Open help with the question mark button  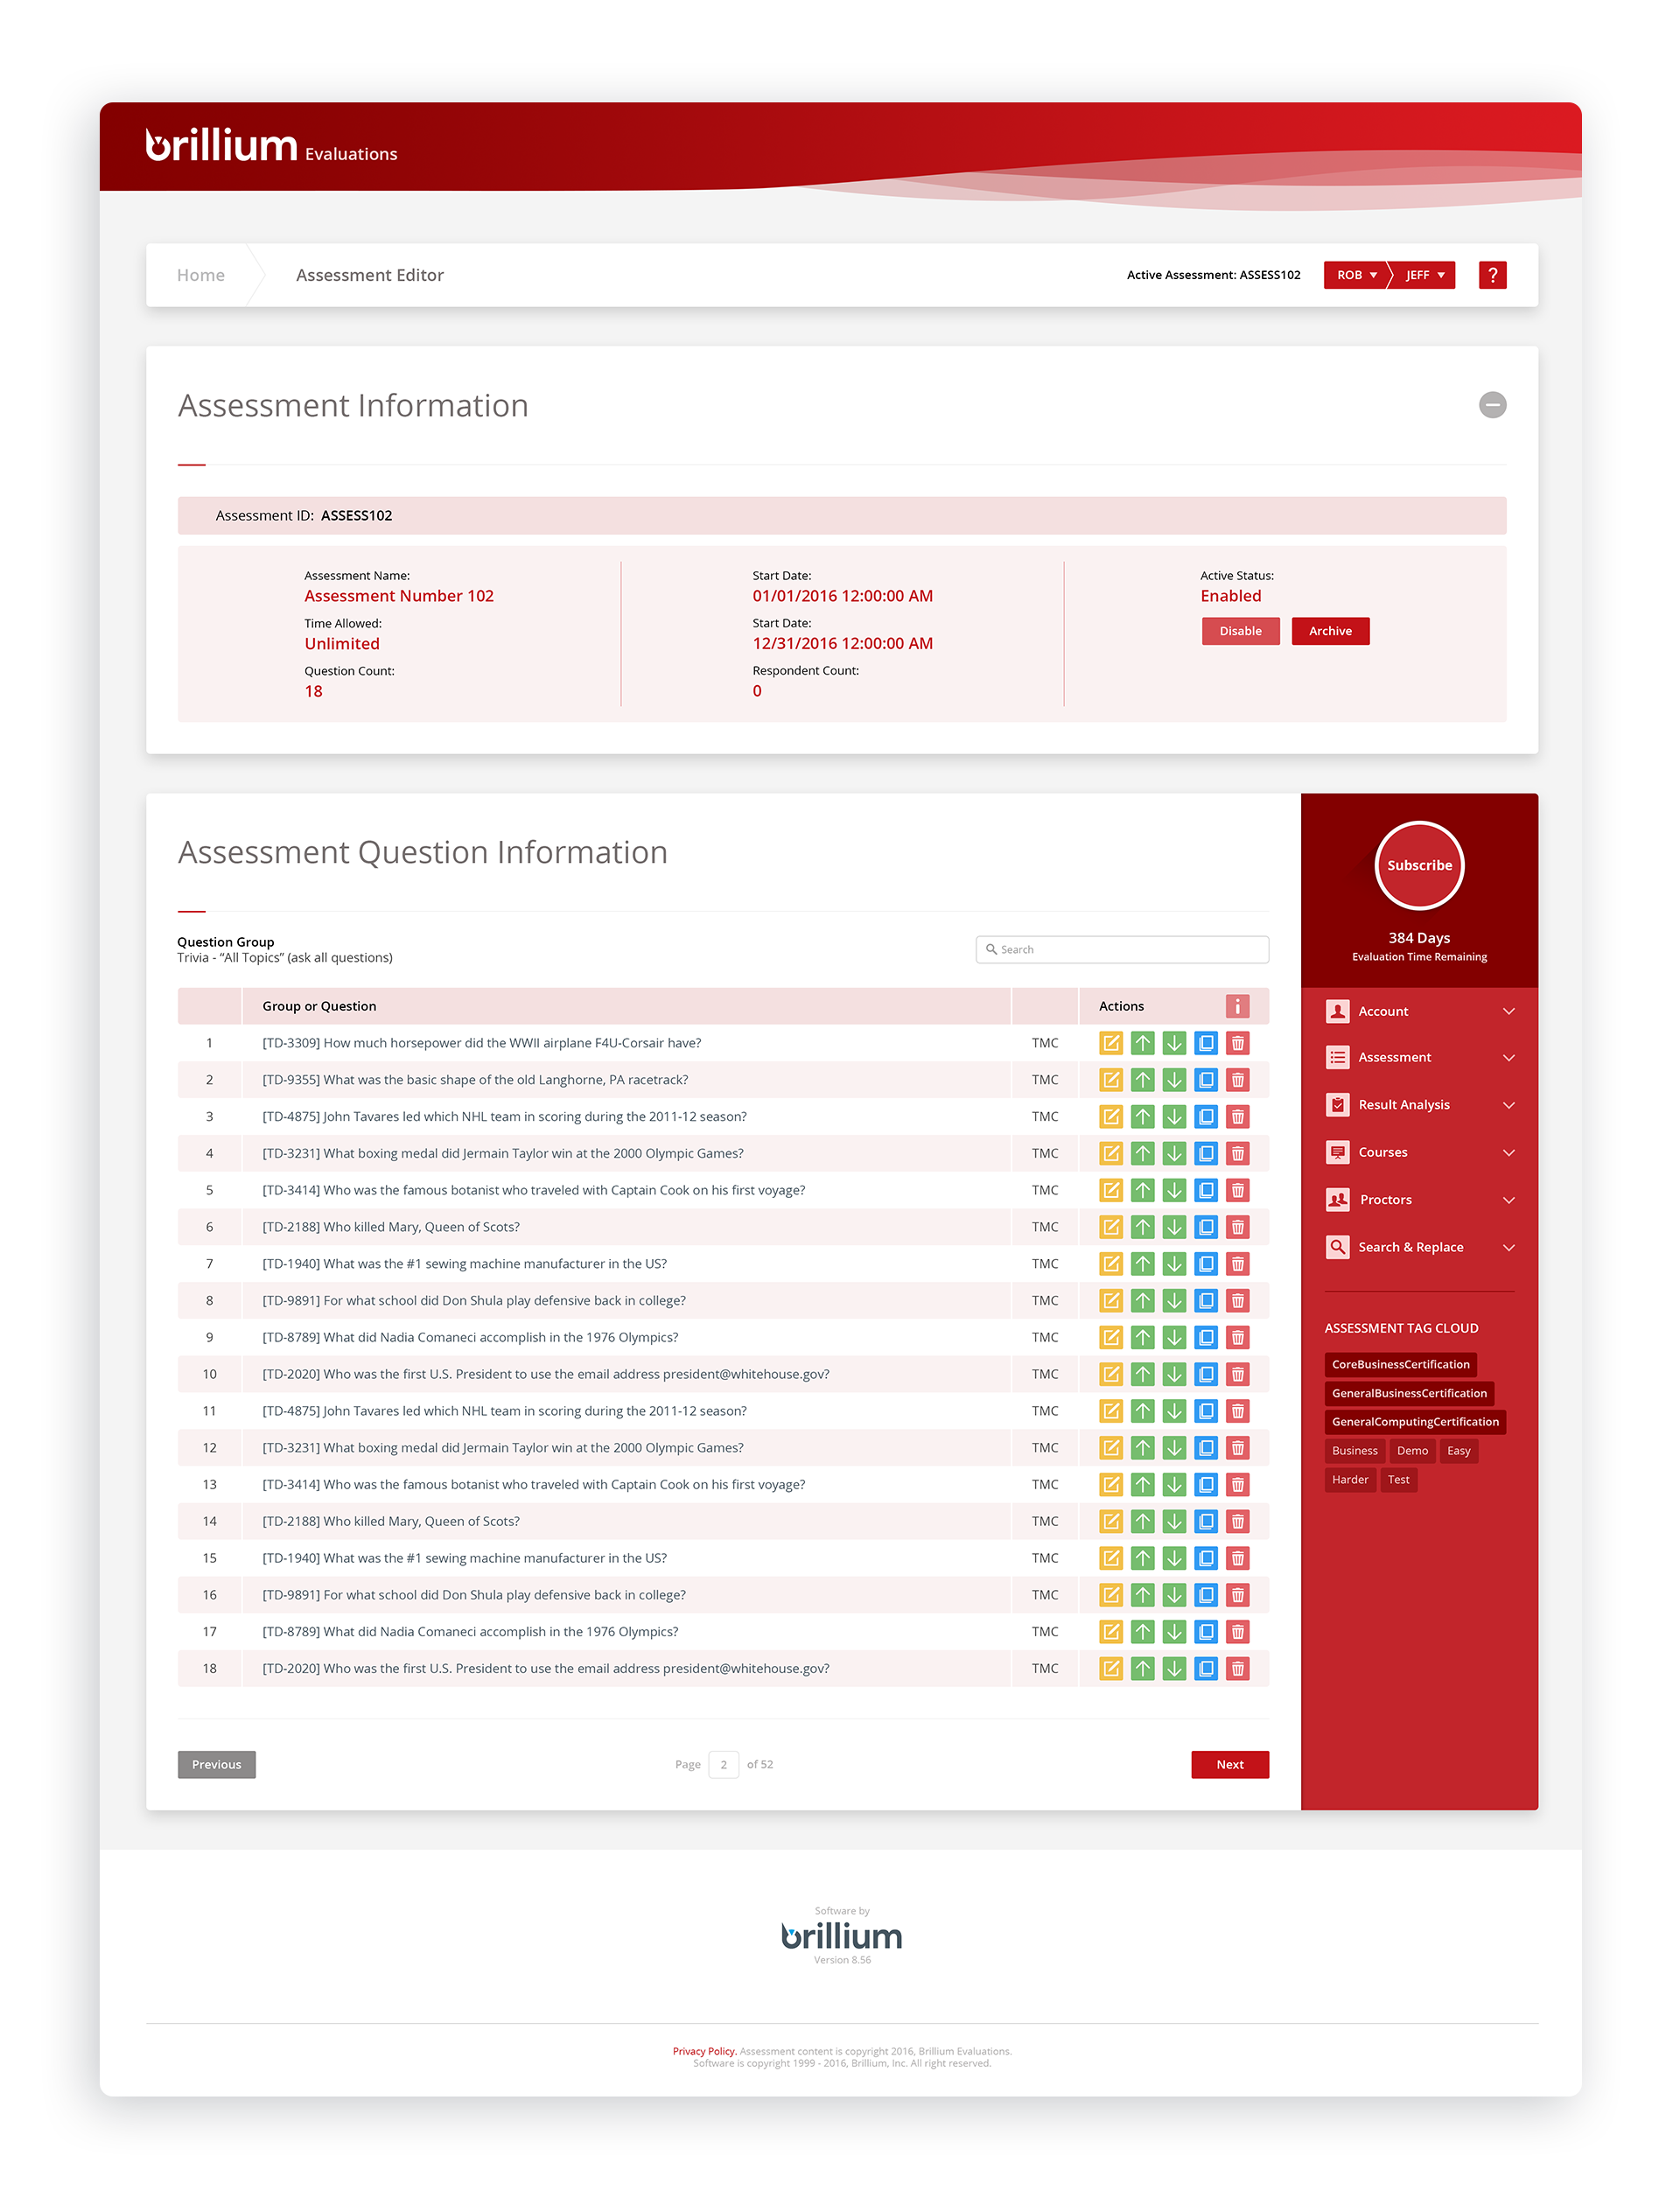tap(1492, 275)
